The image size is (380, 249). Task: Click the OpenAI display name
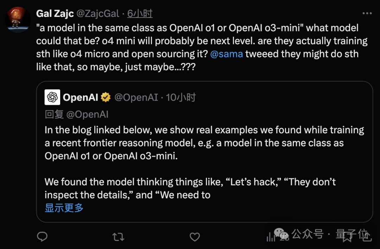[80, 97]
